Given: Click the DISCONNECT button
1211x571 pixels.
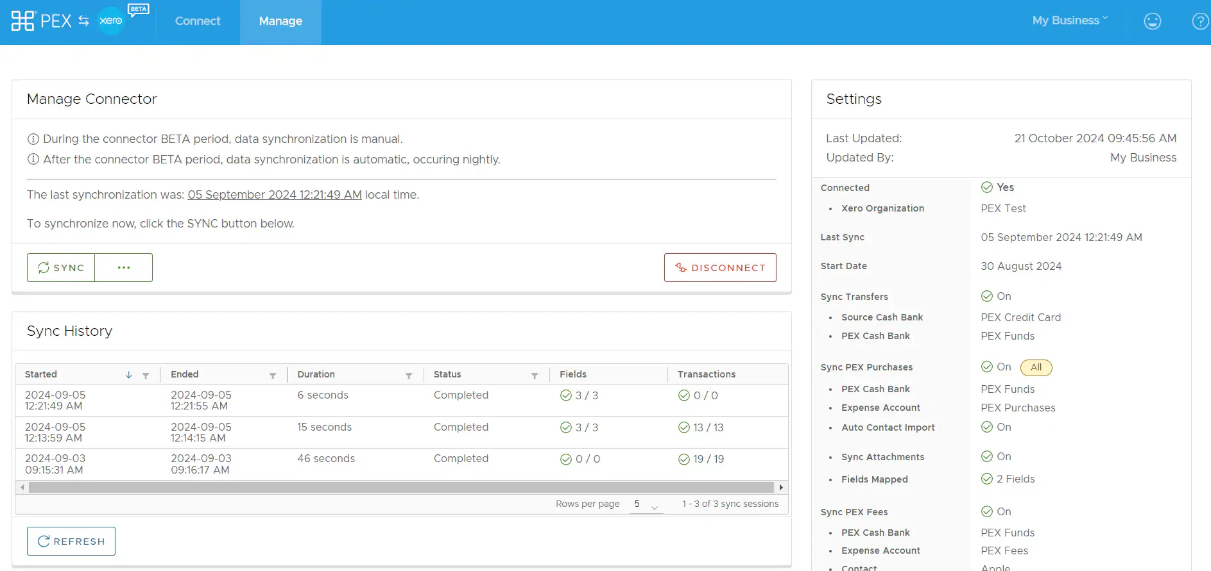Looking at the screenshot, I should (720, 267).
